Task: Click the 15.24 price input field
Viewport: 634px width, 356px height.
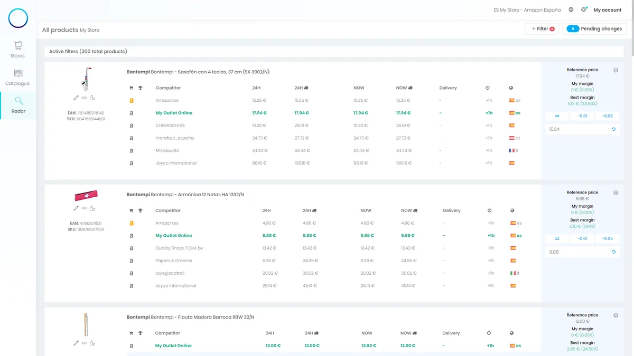Action: [x=577, y=129]
